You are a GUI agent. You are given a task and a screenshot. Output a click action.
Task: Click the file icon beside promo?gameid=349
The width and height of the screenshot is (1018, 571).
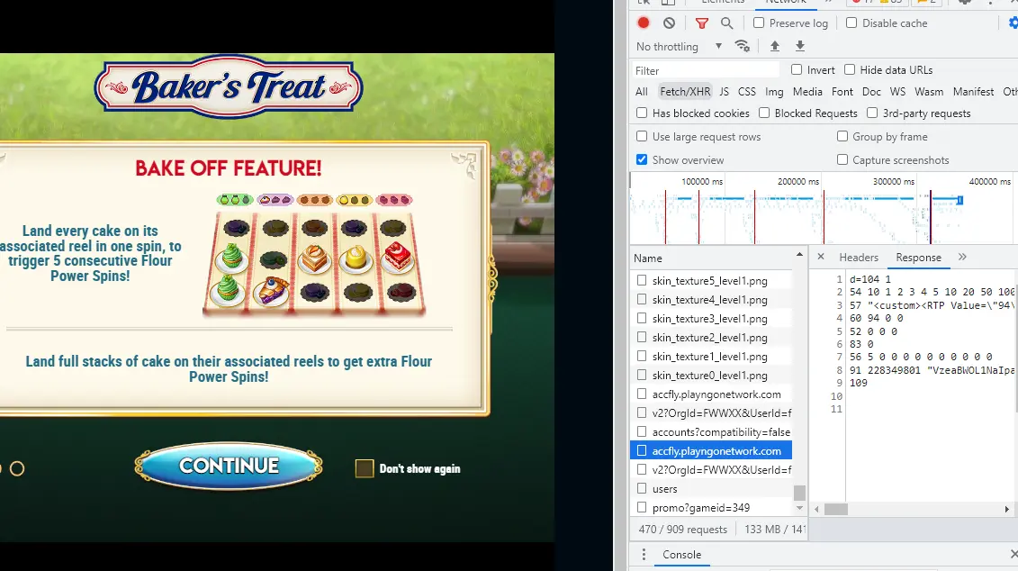coord(642,507)
